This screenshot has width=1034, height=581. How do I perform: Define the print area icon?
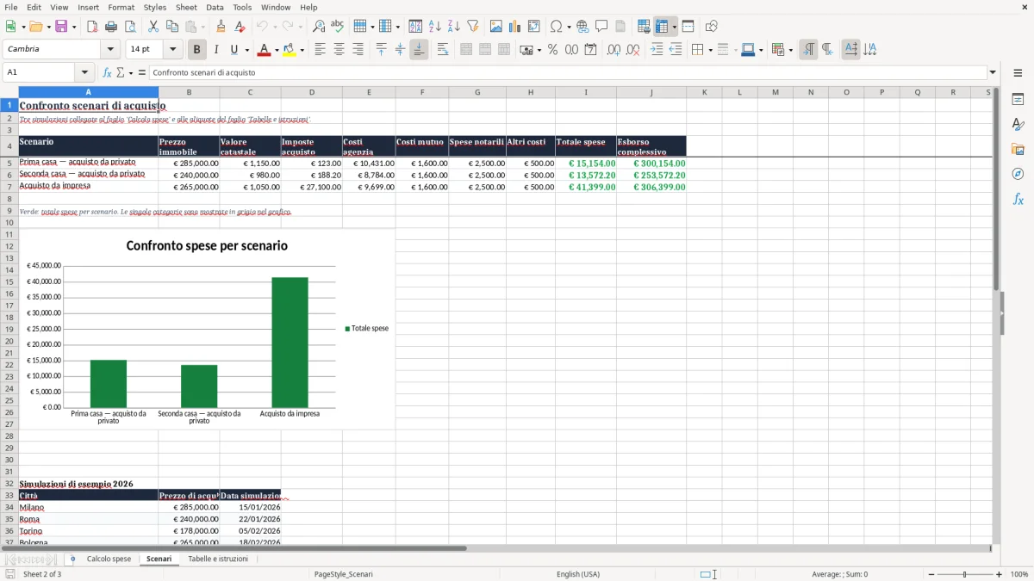(644, 27)
